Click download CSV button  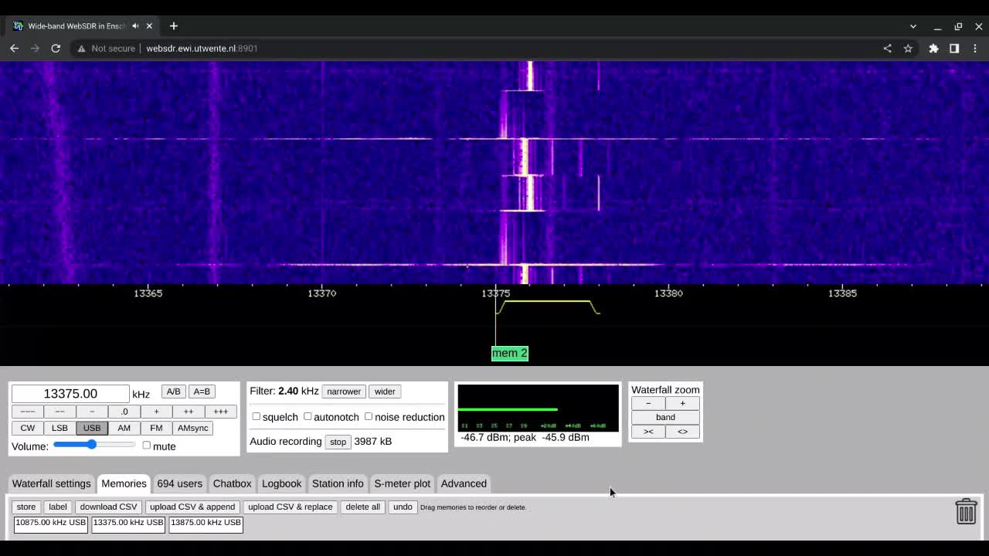tap(108, 507)
